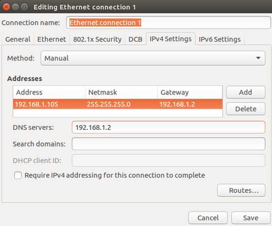Click the Add address button
This screenshot has height=226, width=272.
point(245,92)
